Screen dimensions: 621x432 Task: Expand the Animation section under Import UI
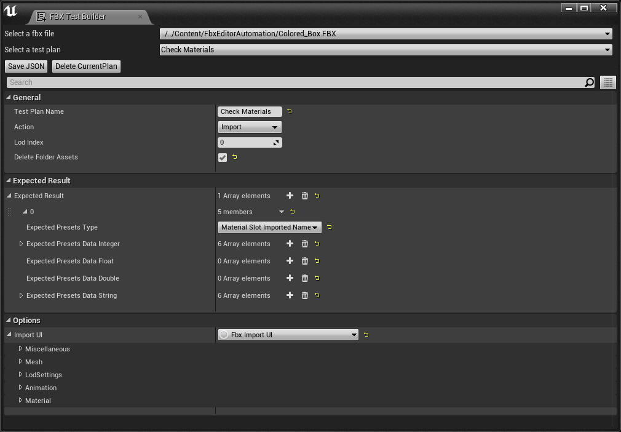click(x=20, y=388)
